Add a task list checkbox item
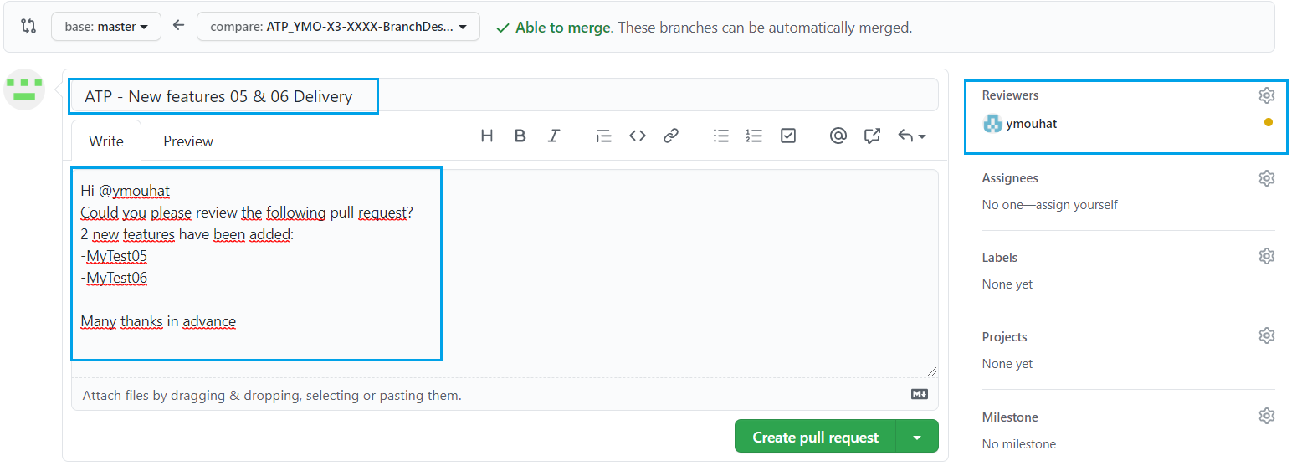1307x466 pixels. (x=787, y=136)
